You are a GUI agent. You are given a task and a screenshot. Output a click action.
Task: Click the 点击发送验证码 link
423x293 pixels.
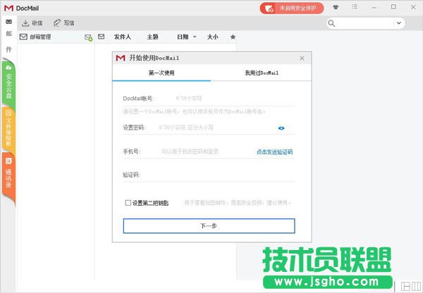274,151
